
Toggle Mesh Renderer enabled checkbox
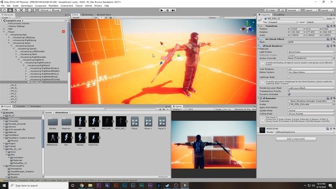(x=264, y=46)
